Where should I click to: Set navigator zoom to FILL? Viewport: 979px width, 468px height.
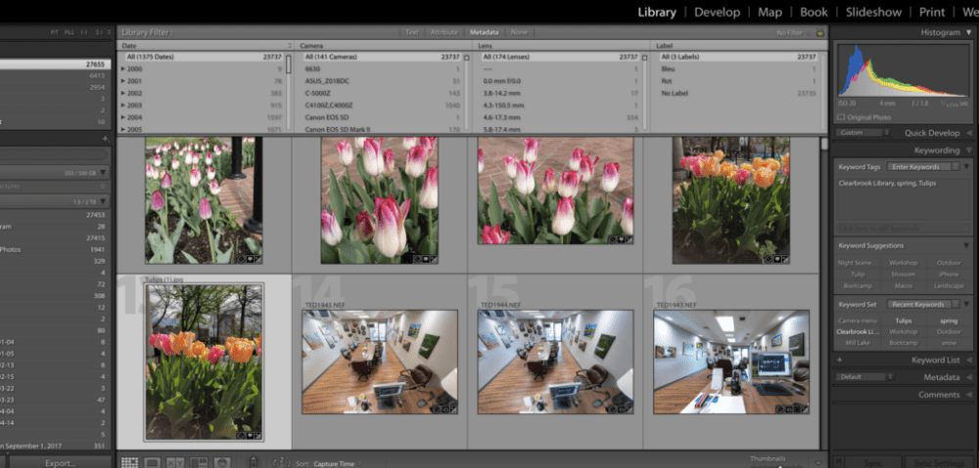coord(69,32)
